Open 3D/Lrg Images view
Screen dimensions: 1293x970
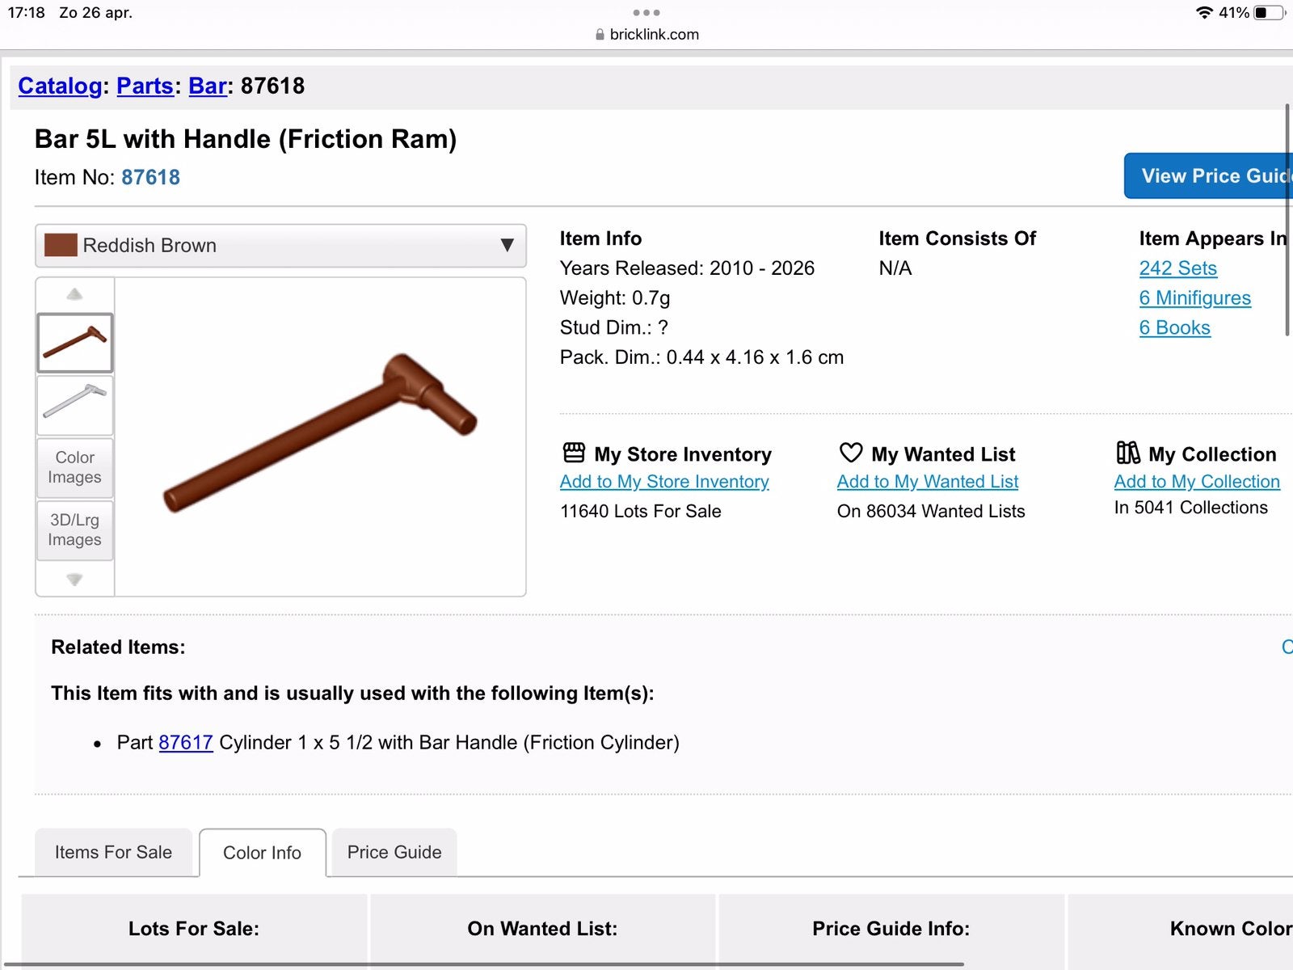(75, 529)
